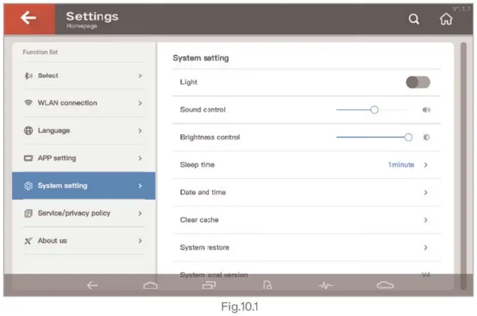Open the About us menu item
The width and height of the screenshot is (477, 316).
tap(84, 241)
